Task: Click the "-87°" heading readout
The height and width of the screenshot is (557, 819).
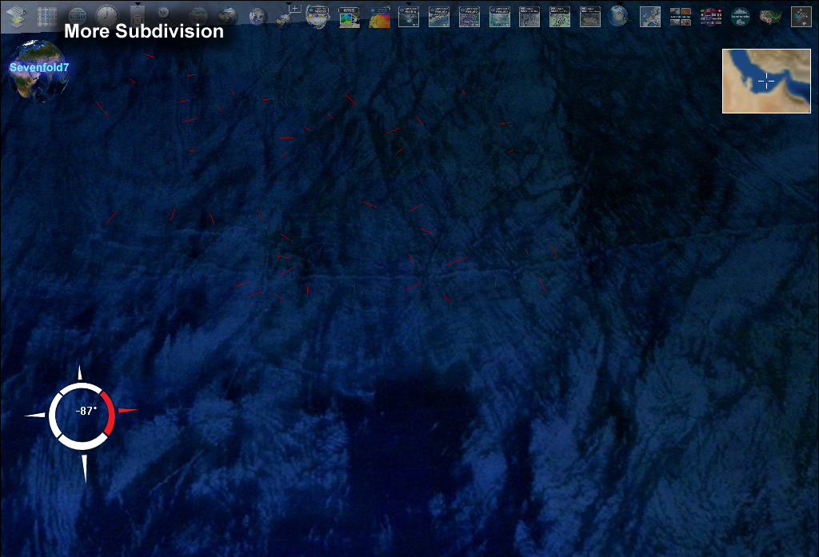Action: (x=86, y=411)
